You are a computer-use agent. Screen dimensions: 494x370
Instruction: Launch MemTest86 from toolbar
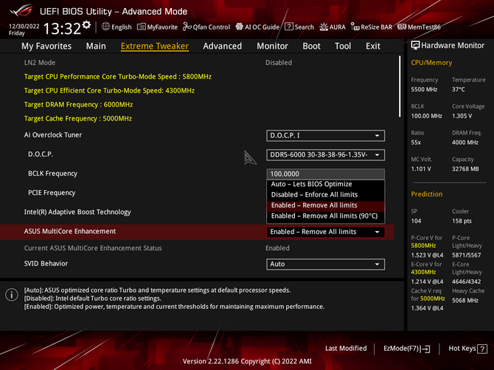click(419, 27)
